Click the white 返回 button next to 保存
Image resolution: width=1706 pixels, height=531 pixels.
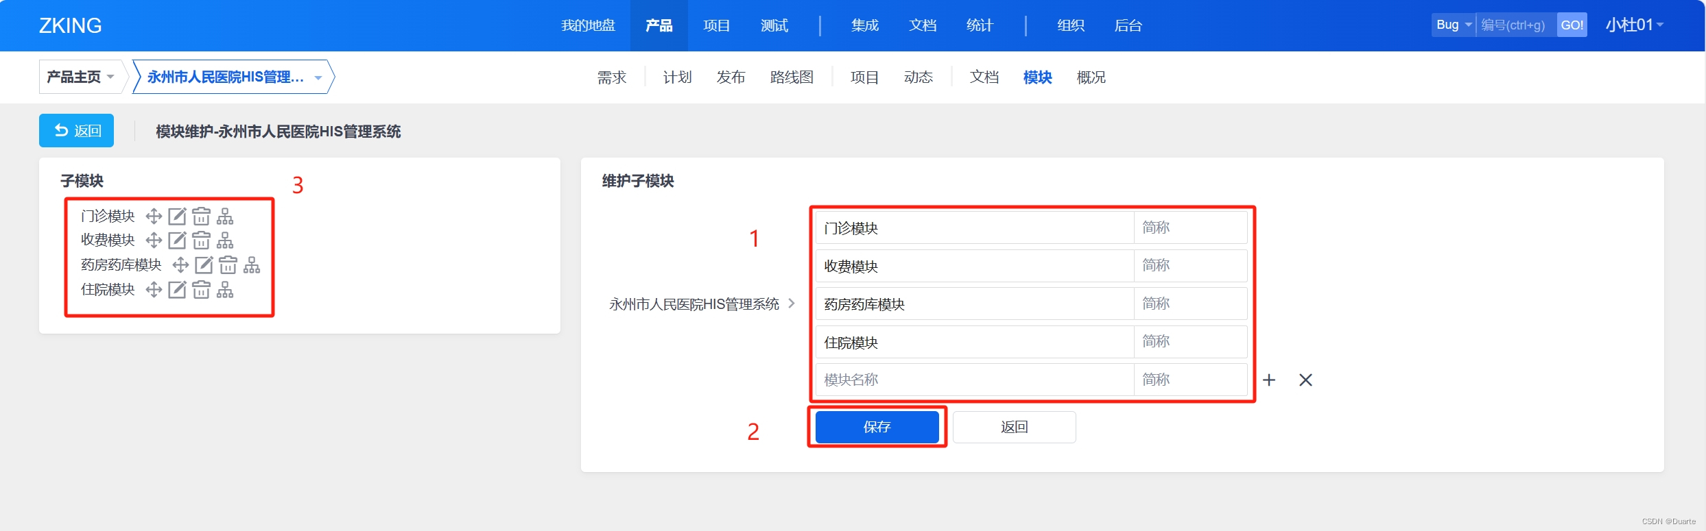[x=1014, y=427]
